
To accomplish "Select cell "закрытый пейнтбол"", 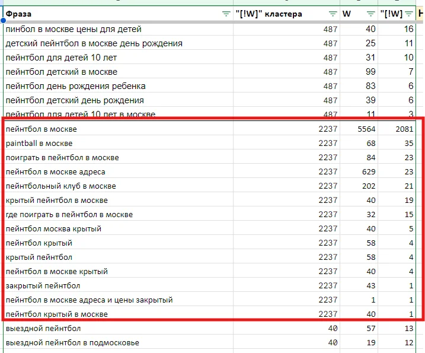I will pos(43,286).
